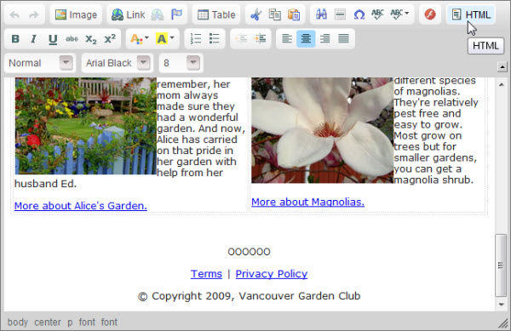Select last font in element path
Viewport: 511px width, 331px height.
tap(109, 322)
